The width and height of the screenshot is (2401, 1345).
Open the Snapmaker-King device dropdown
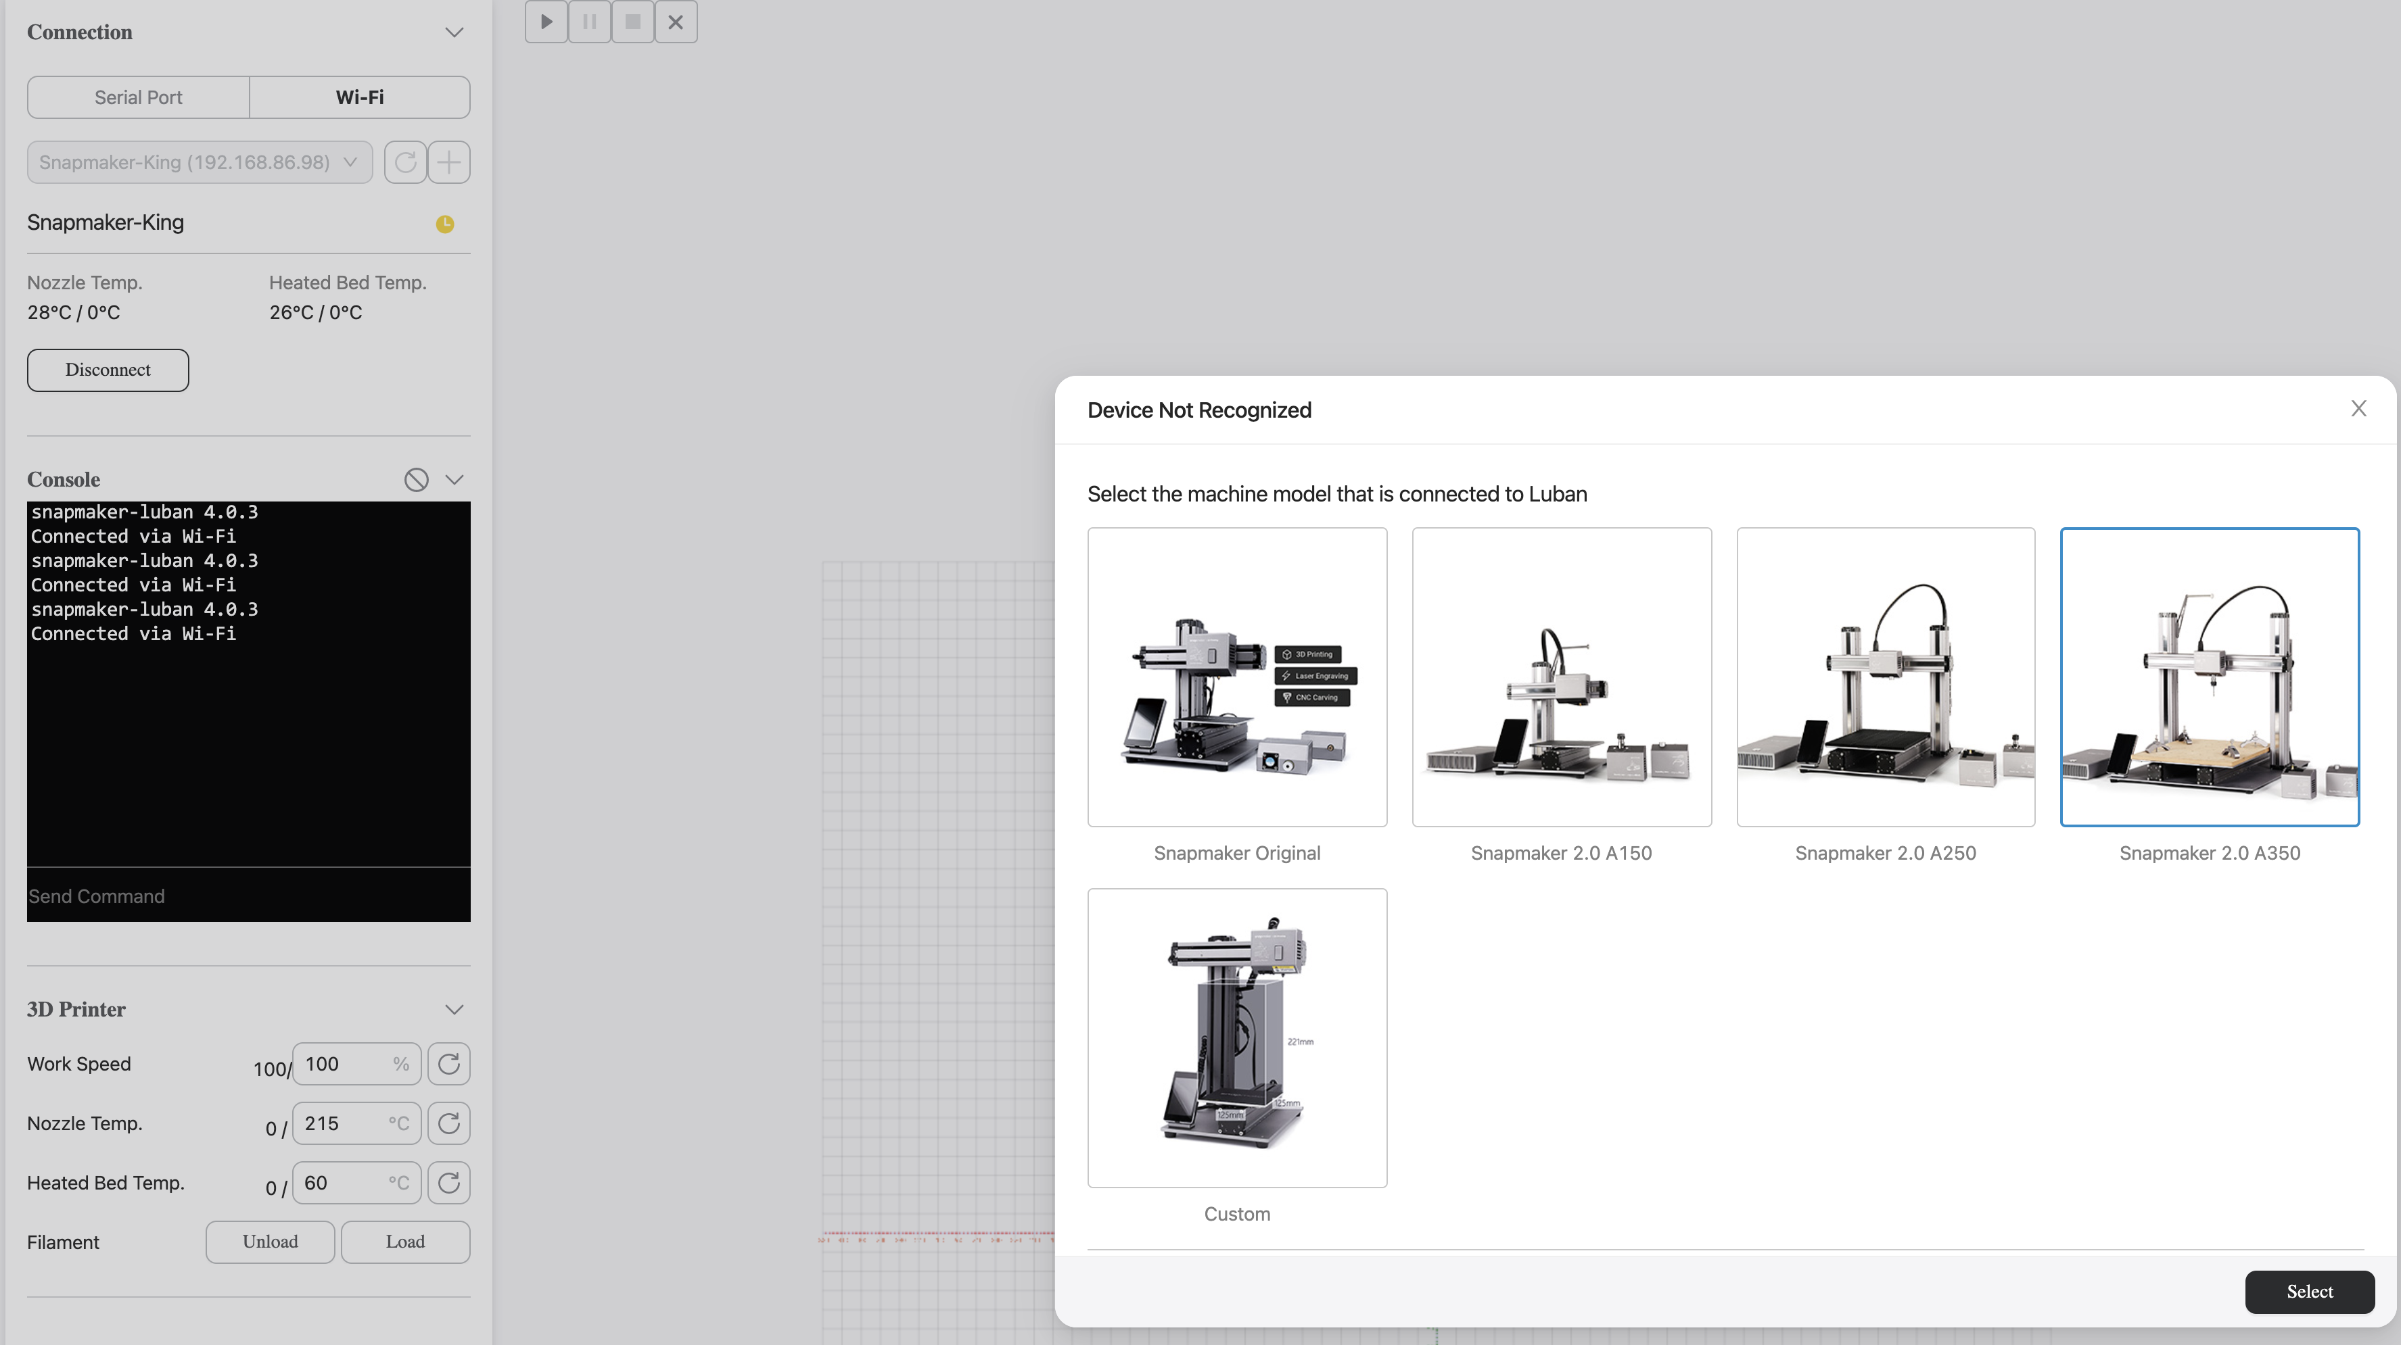(x=200, y=162)
